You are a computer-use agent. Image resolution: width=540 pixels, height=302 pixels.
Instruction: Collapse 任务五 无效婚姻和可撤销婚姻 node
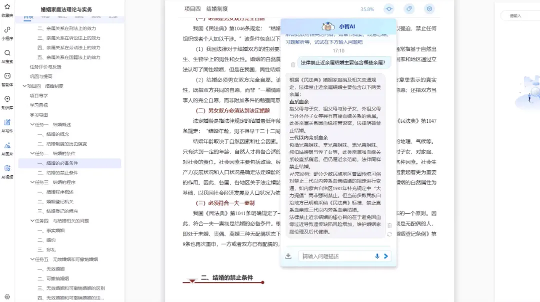(32, 259)
